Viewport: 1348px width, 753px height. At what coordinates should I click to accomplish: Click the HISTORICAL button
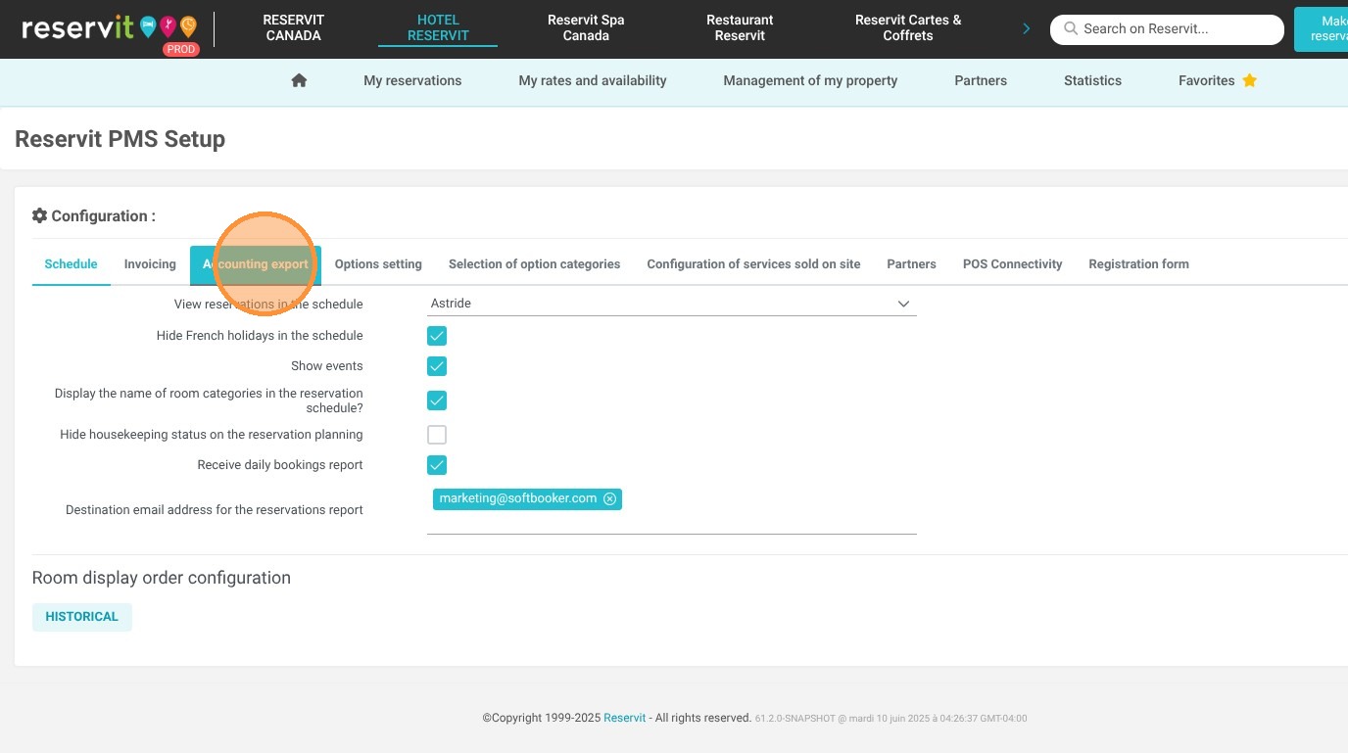(82, 617)
